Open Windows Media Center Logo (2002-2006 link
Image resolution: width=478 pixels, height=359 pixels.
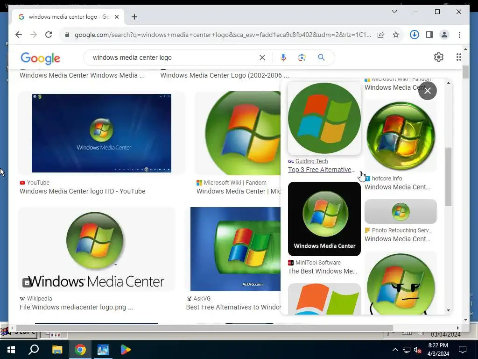coord(225,75)
